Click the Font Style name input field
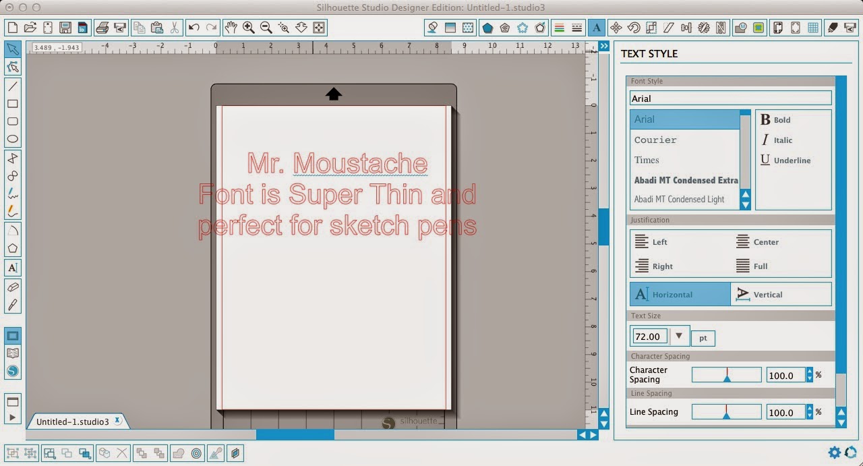863x466 pixels. pos(730,98)
